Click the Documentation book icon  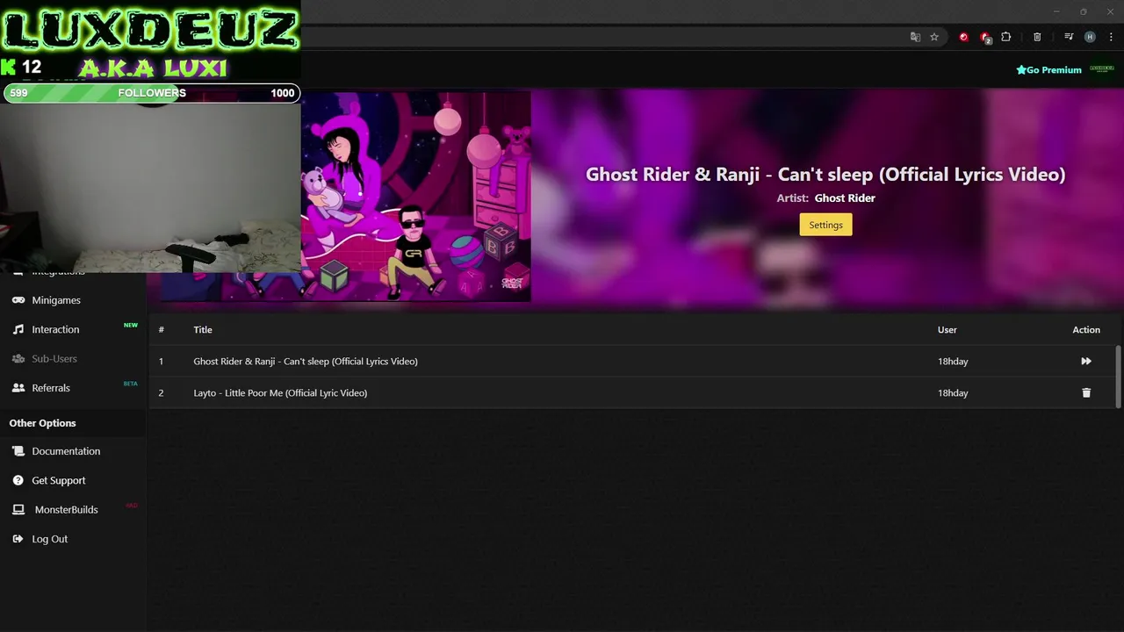click(x=18, y=451)
